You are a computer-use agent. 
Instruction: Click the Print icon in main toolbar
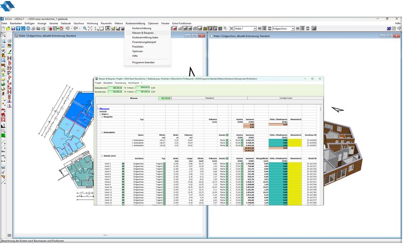pos(33,28)
